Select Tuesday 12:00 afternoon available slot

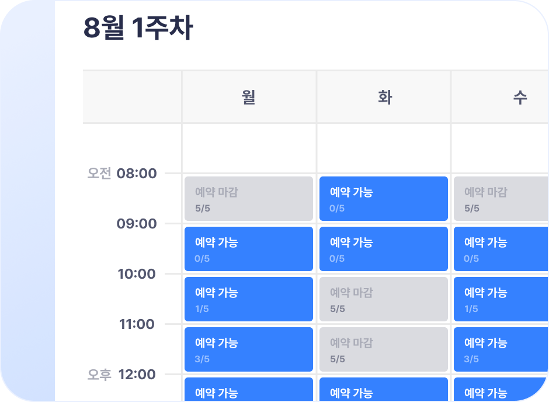[383, 390]
